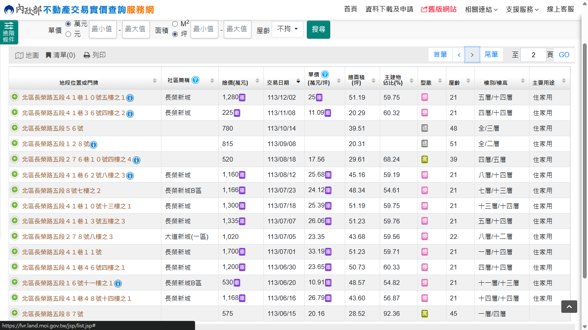The width and height of the screenshot is (588, 330).
Task: Click 車 badge beside total price 1,700
Action: click(x=242, y=252)
